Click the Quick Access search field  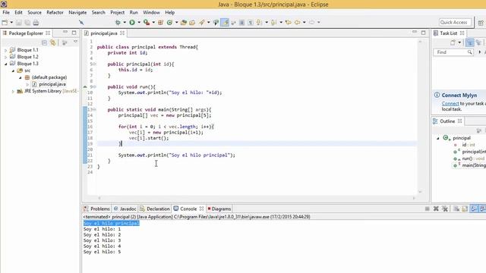(455, 22)
